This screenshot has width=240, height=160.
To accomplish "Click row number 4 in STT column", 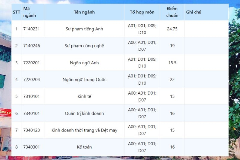I will [x=16, y=80].
